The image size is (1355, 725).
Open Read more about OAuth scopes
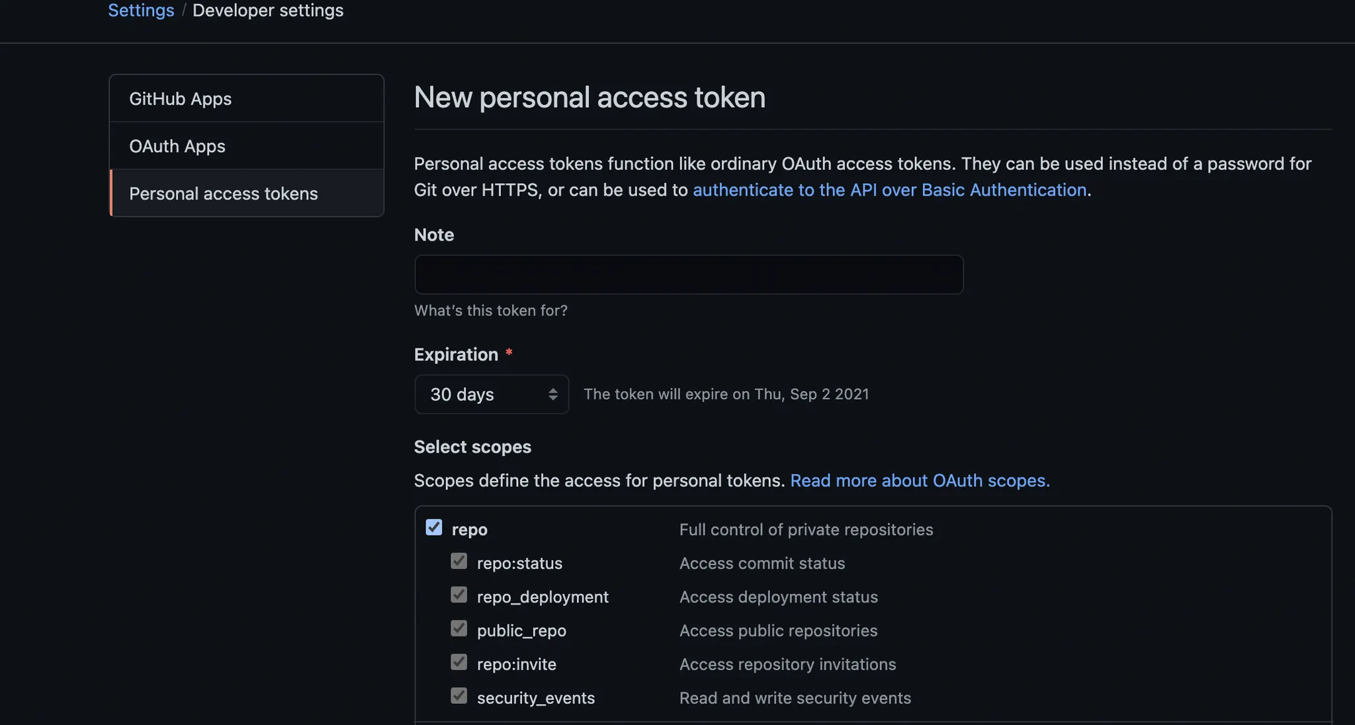[x=920, y=480]
